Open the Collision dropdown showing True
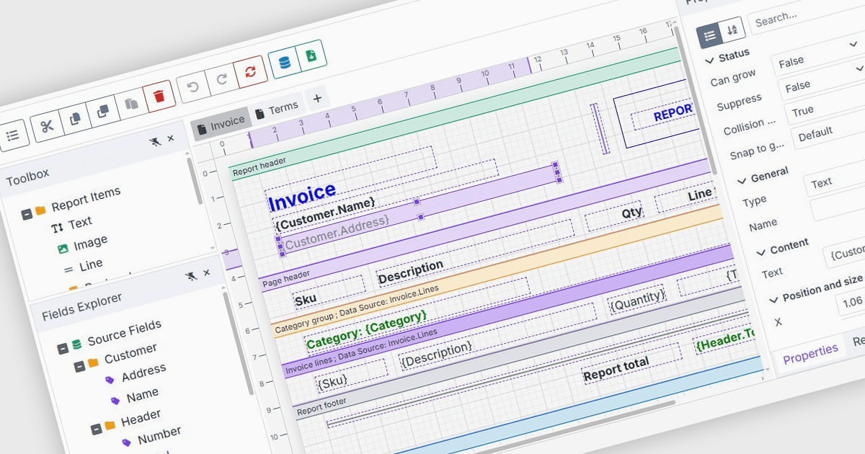The width and height of the screenshot is (865, 454). tap(825, 105)
